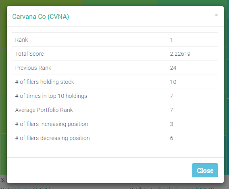The width and height of the screenshot is (229, 189).
Task: Select Average Portfolio Rank value 7
Action: [x=171, y=110]
